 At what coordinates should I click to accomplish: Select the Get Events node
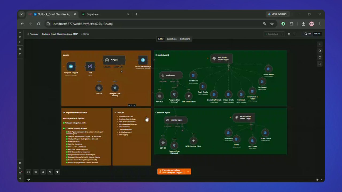pyautogui.click(x=252, y=141)
